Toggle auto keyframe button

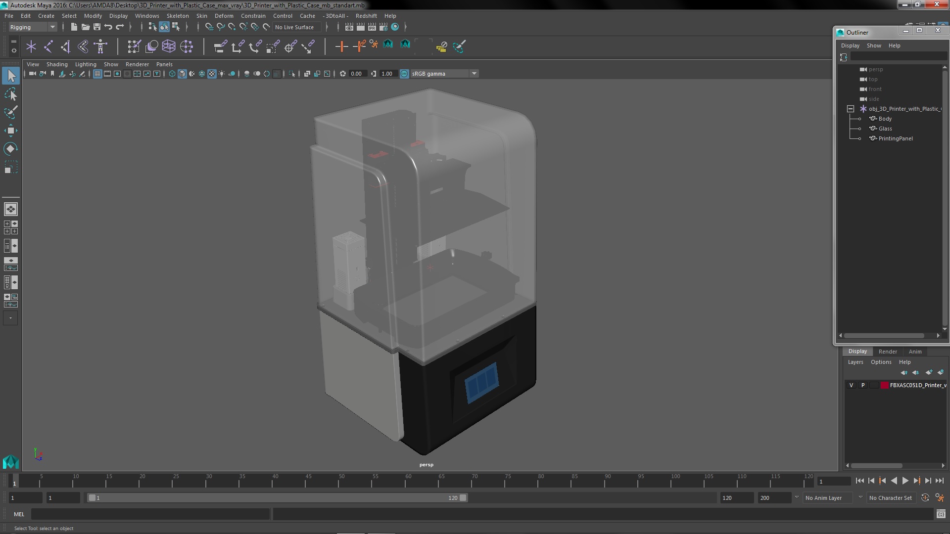click(925, 498)
